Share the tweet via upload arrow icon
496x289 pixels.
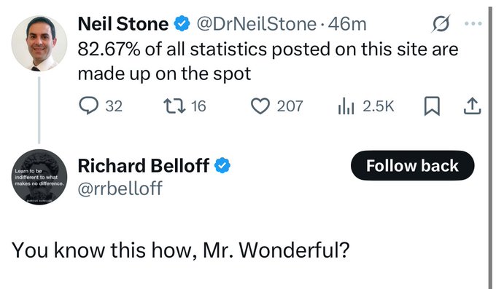pyautogui.click(x=472, y=106)
